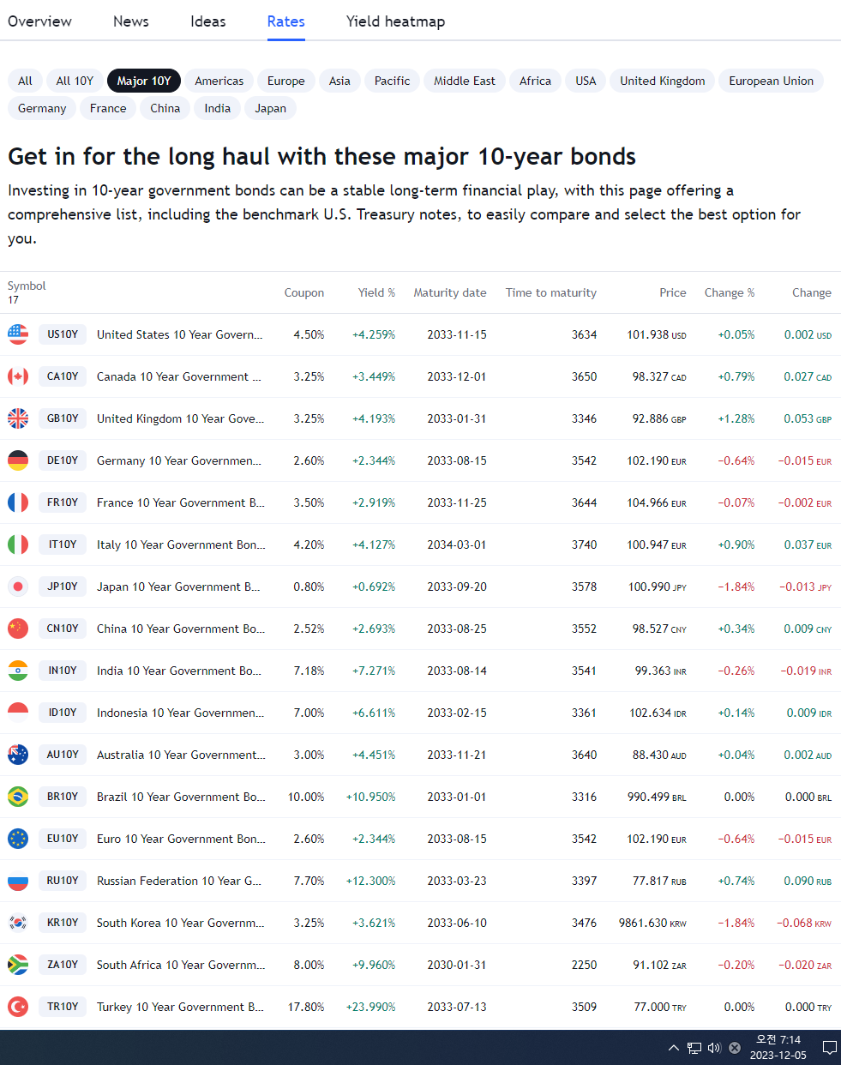Click the Indonesia flag icon
Image resolution: width=841 pixels, height=1065 pixels.
pyautogui.click(x=18, y=713)
